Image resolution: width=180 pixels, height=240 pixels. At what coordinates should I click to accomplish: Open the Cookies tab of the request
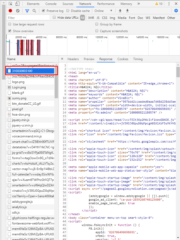[123, 59]
